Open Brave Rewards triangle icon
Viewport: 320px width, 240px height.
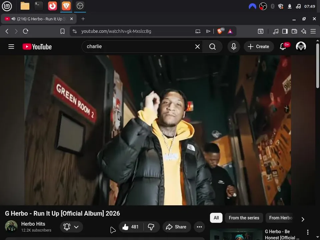pos(230,31)
